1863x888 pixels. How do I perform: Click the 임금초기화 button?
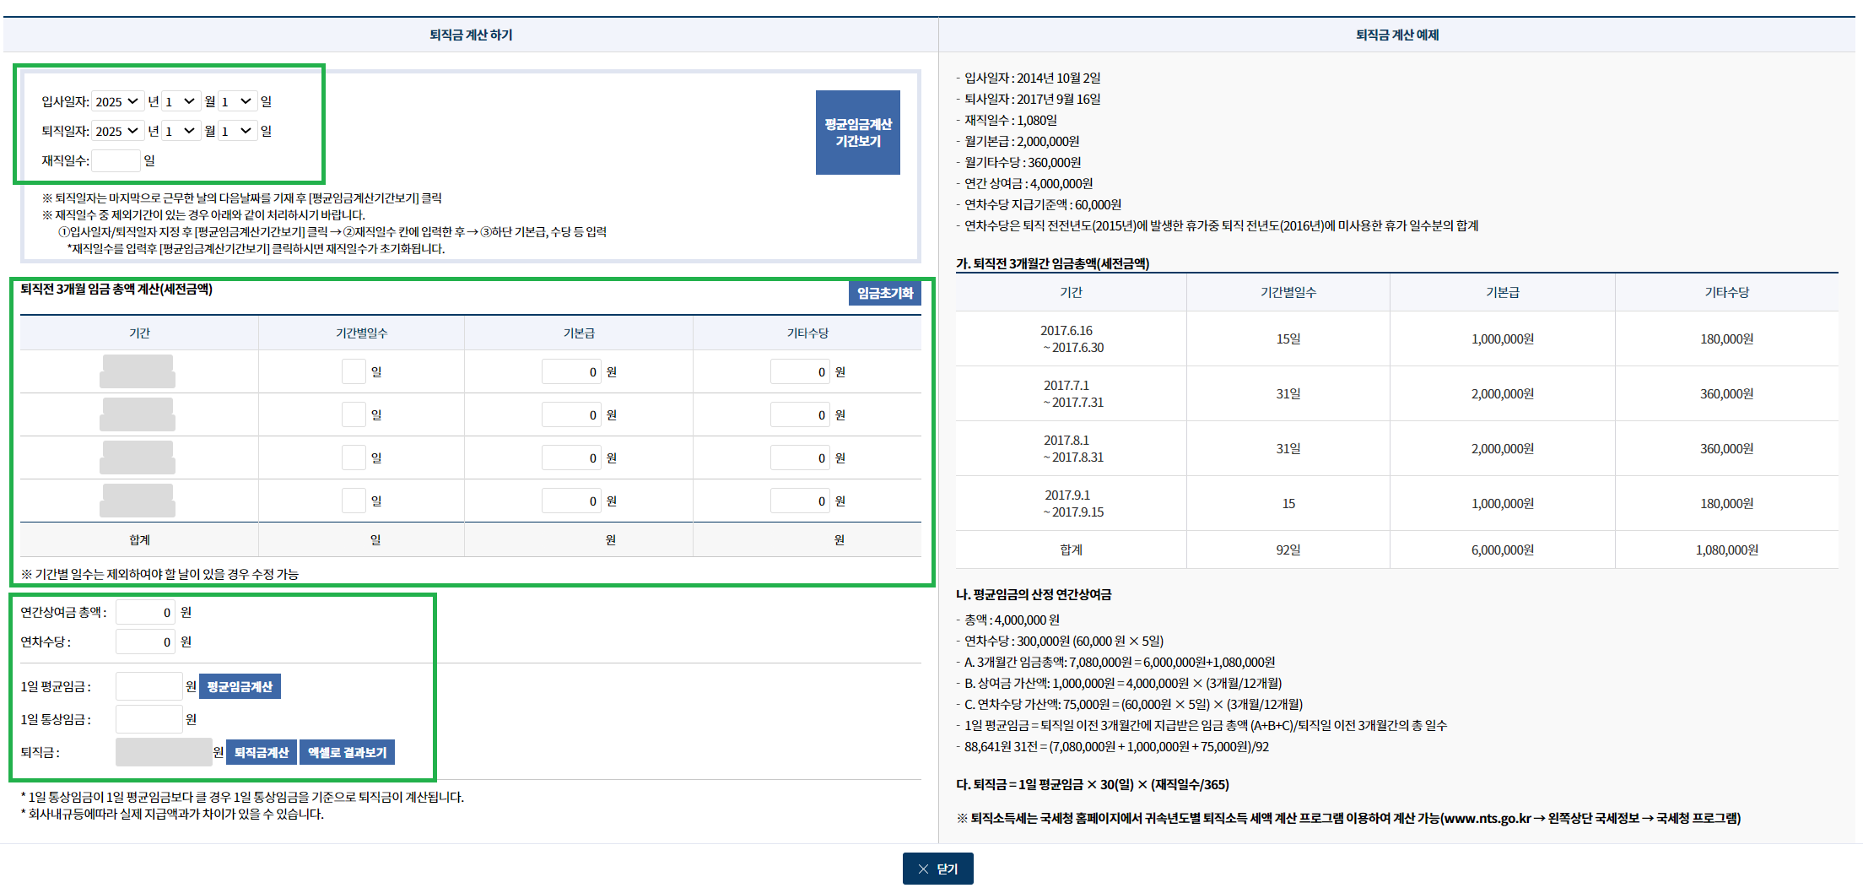[883, 293]
